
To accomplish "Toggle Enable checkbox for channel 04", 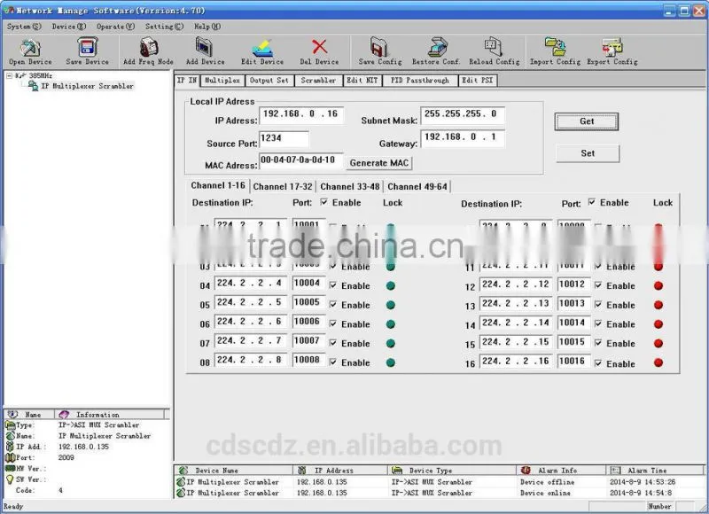I will click(333, 285).
